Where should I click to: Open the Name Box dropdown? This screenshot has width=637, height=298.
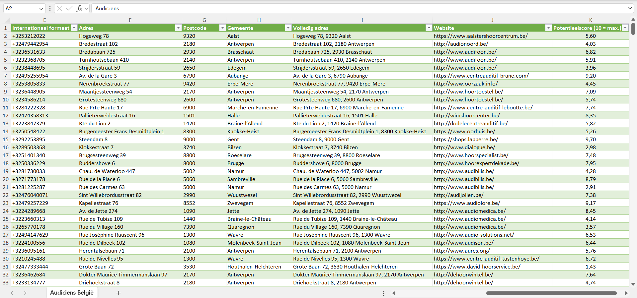(x=41, y=9)
